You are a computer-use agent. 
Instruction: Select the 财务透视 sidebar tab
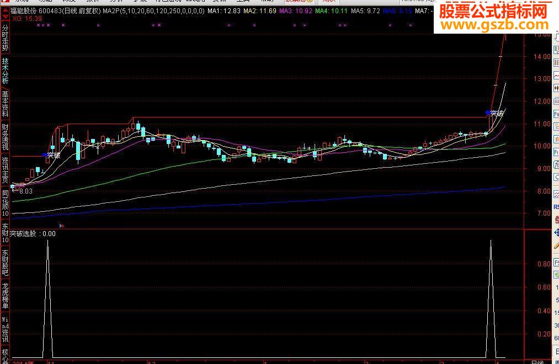click(5, 137)
